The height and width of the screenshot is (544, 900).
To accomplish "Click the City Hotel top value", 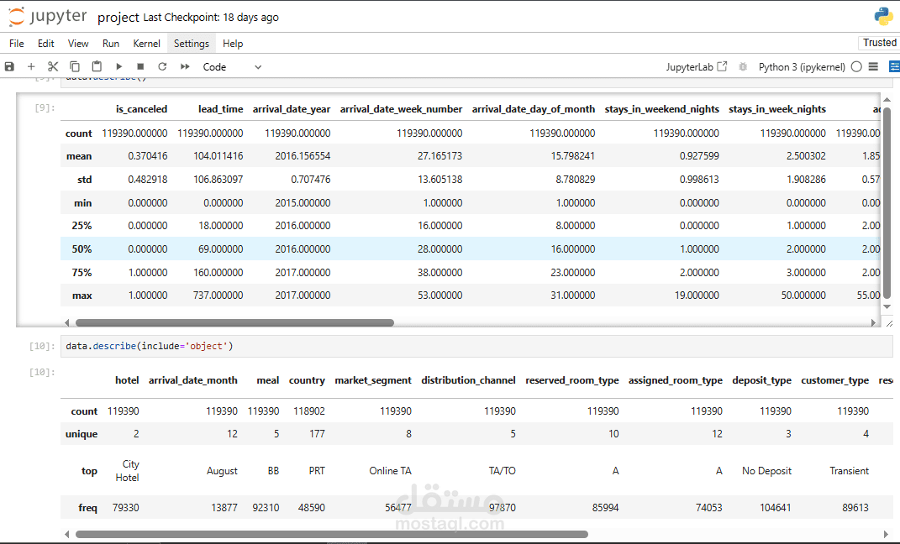I will (128, 471).
